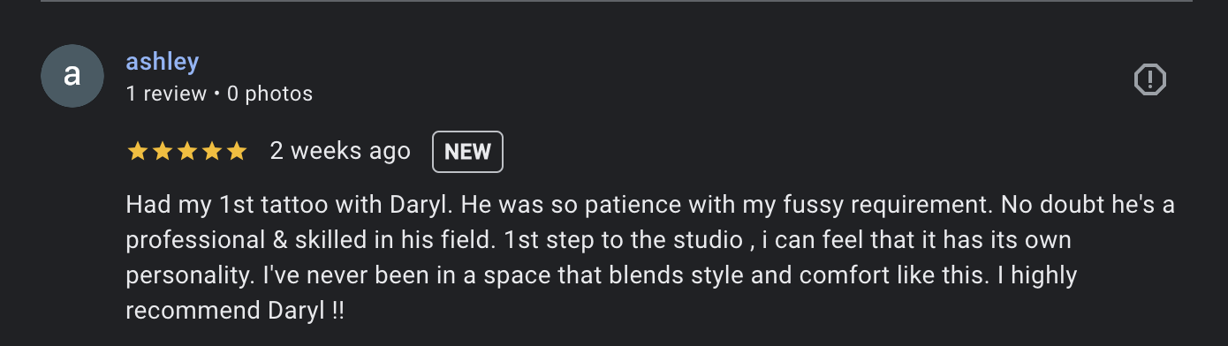Report ashley's review via the flag icon
The height and width of the screenshot is (346, 1228).
(1149, 80)
